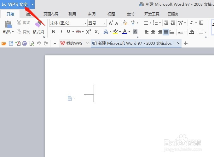Open the clipboard group dialog launcher
Image resolution: width=214 pixels, height=157 pixels.
click(x=44, y=37)
